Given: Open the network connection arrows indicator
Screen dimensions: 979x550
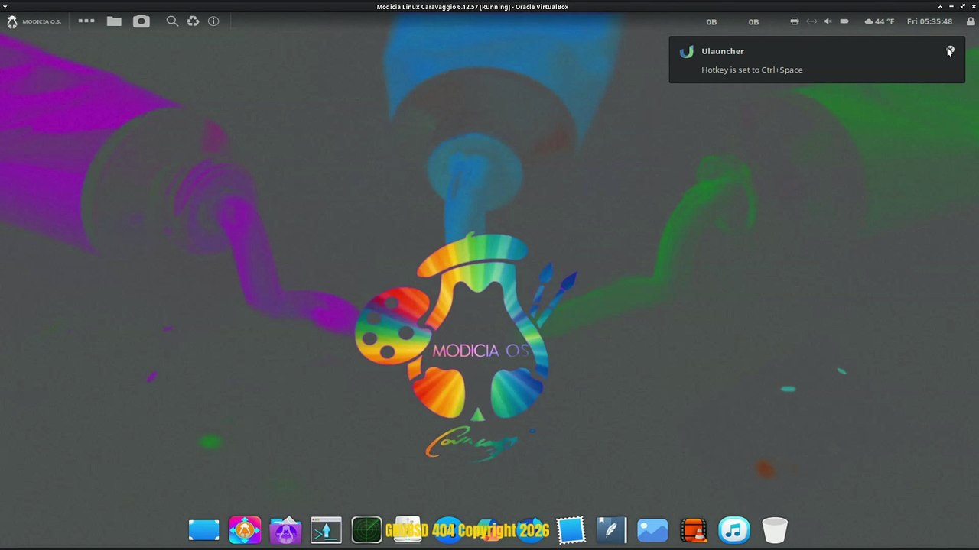Looking at the screenshot, I should (811, 21).
